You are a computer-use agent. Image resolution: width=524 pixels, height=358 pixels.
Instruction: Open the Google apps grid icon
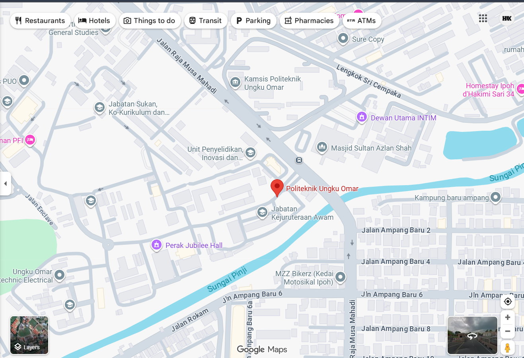pos(483,18)
